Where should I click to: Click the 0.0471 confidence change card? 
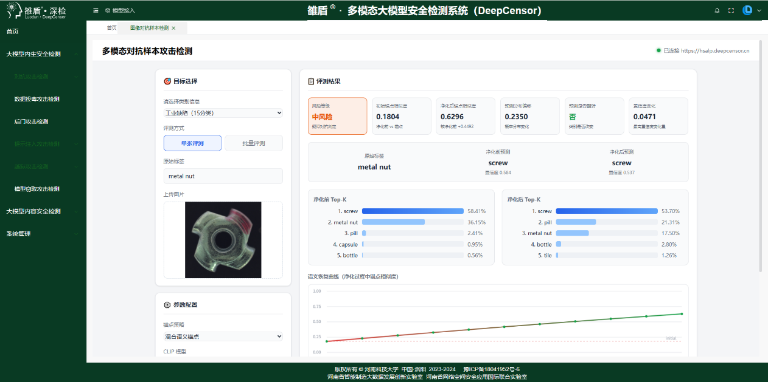click(658, 116)
